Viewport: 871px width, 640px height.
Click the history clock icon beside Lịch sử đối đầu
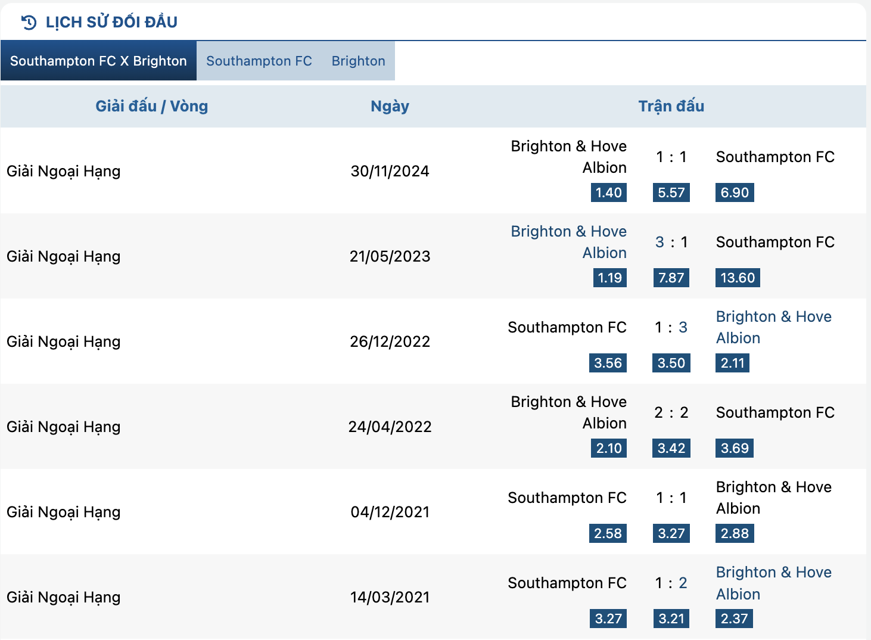[29, 23]
